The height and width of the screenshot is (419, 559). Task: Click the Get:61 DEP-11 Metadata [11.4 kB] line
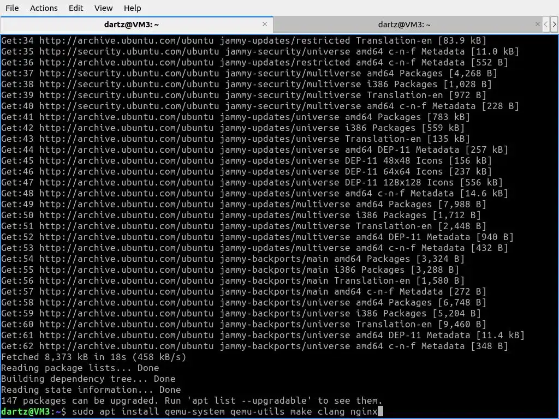click(263, 336)
